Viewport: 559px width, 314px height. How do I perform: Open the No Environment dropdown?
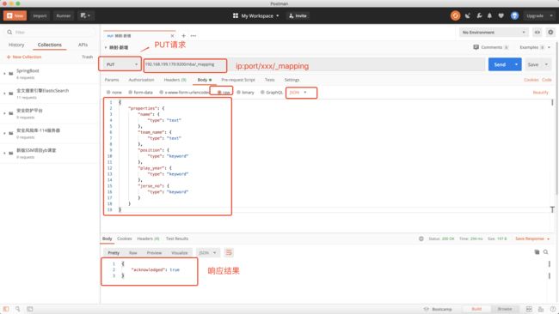click(x=494, y=33)
